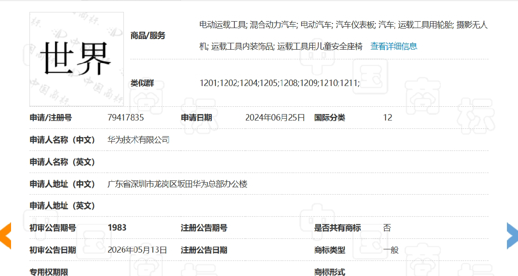Screen dimensions: 518x276
Task: Open the 查看详细信息 link
Action: click(x=394, y=46)
